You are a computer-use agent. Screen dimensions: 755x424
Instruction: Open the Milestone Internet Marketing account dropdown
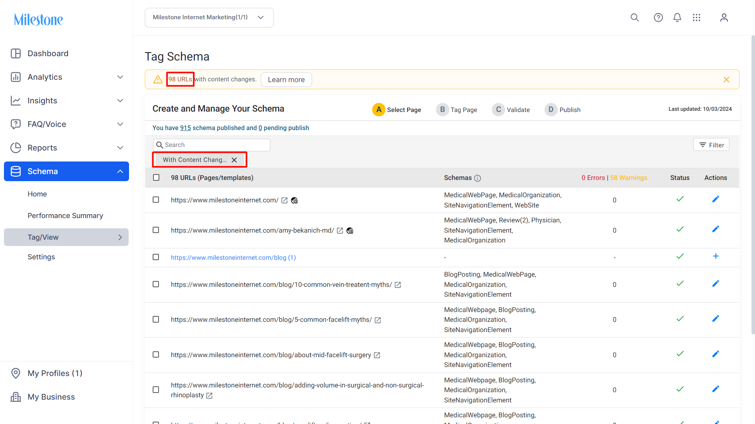(209, 18)
